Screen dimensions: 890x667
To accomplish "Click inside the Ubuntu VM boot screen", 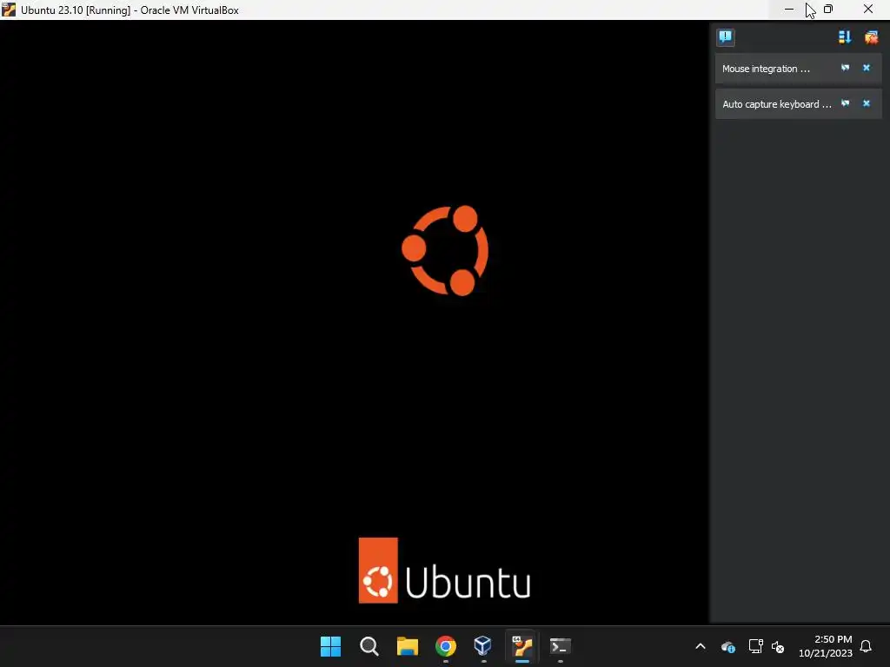I will point(355,322).
